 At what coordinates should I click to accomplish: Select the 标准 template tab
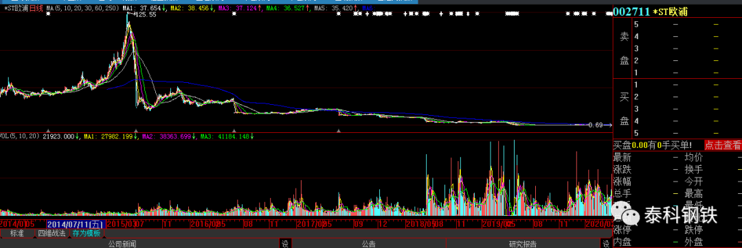17,233
